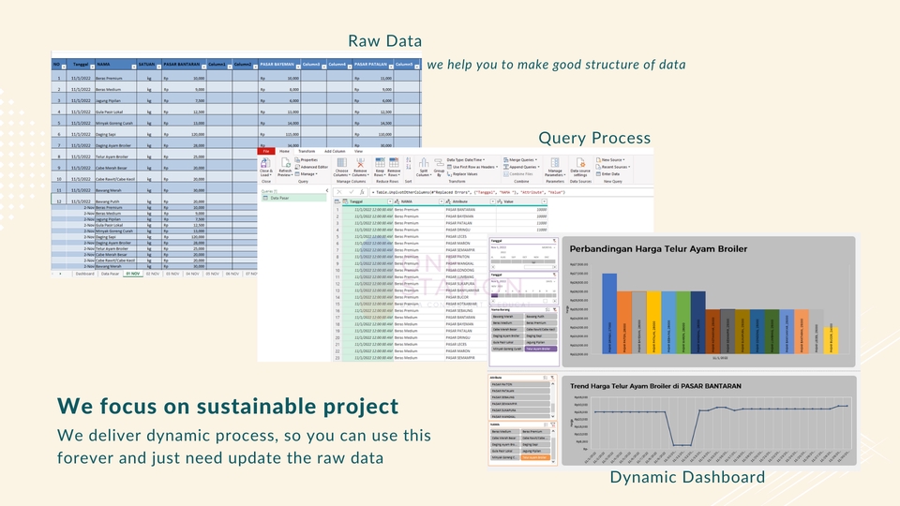Image resolution: width=900 pixels, height=506 pixels.
Task: Click the Append Queries command
Action: (522, 167)
